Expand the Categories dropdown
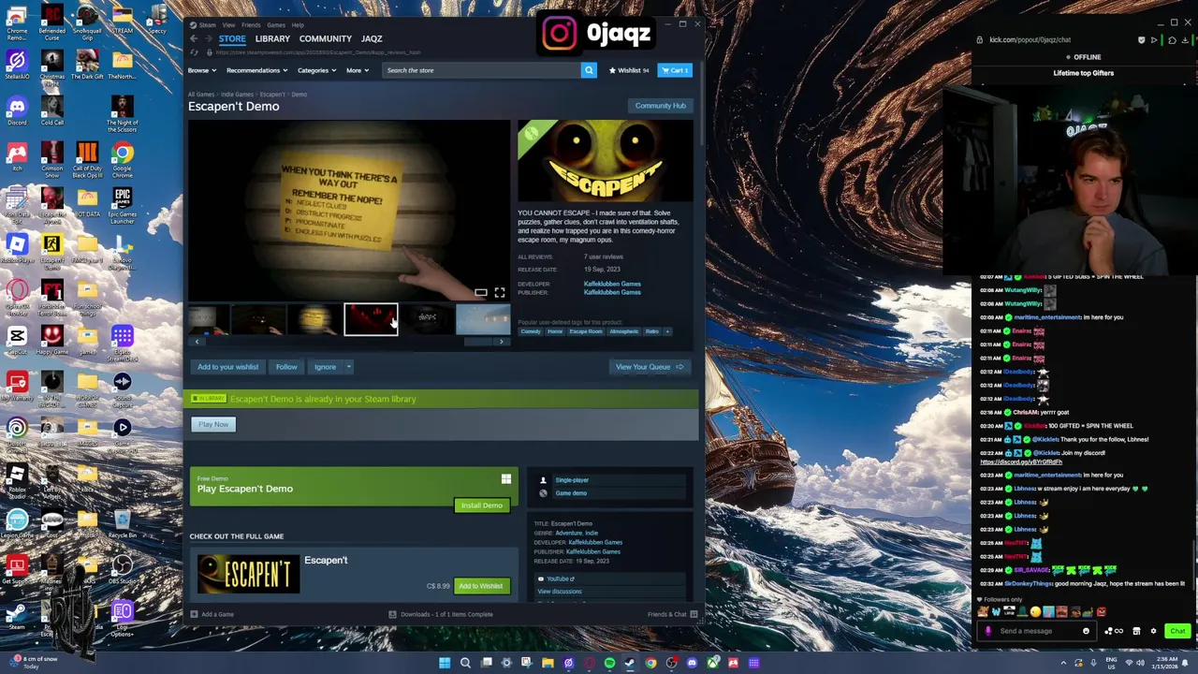The height and width of the screenshot is (674, 1198). tap(316, 70)
